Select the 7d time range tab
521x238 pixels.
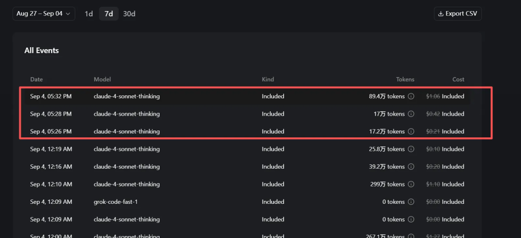pos(109,13)
